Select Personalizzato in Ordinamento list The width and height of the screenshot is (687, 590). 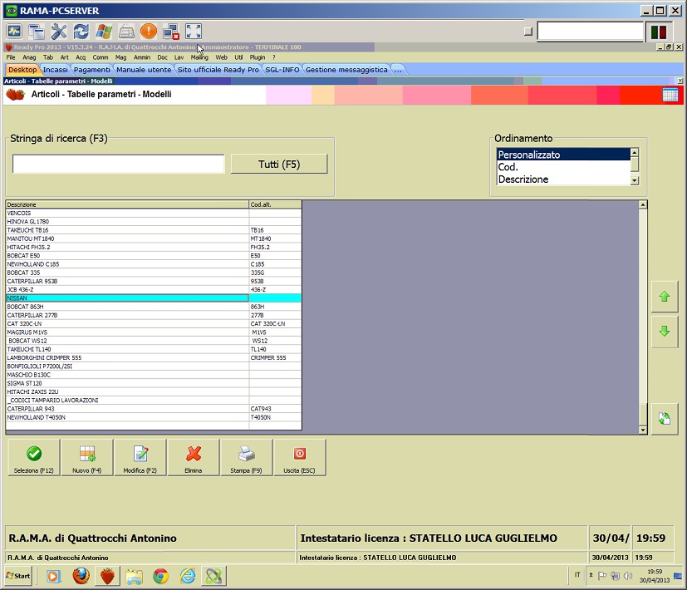[563, 155]
